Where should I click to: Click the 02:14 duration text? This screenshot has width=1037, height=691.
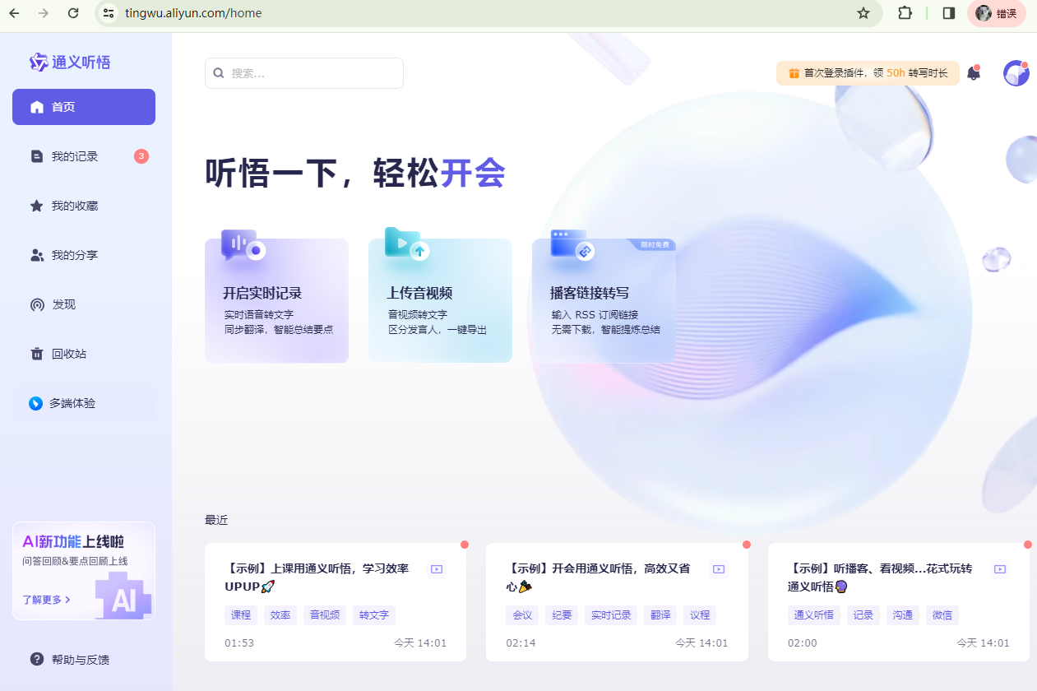pyautogui.click(x=521, y=643)
